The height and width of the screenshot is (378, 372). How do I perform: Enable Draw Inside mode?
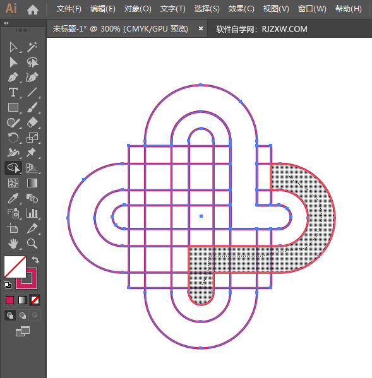click(x=35, y=316)
